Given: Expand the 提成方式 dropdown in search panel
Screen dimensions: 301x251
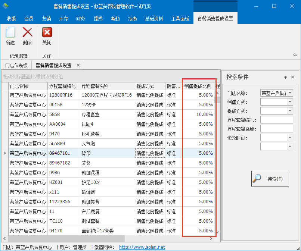Looking at the screenshot, I should (x=290, y=111).
